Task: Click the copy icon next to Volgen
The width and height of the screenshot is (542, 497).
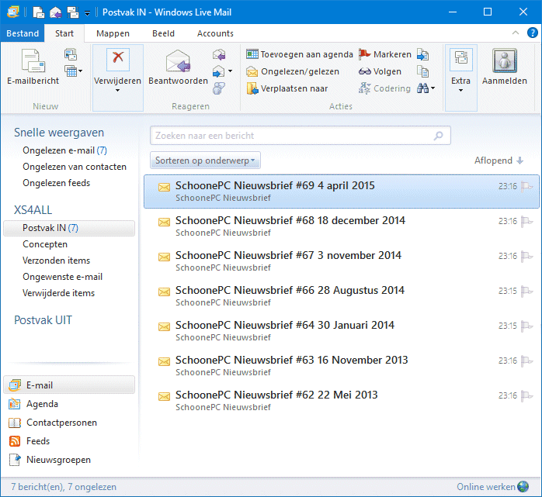Action: tap(422, 71)
